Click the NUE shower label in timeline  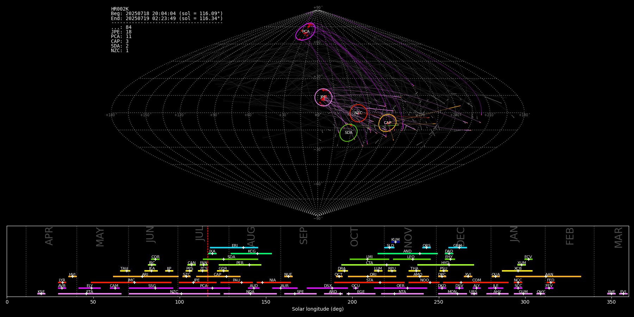288,275
